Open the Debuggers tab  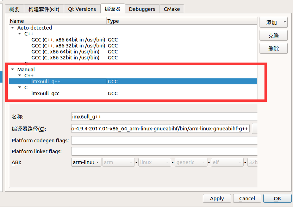[142, 9]
